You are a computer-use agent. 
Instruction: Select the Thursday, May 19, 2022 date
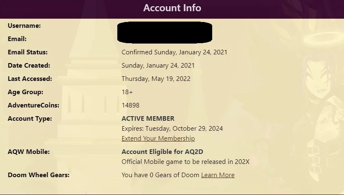[156, 79]
